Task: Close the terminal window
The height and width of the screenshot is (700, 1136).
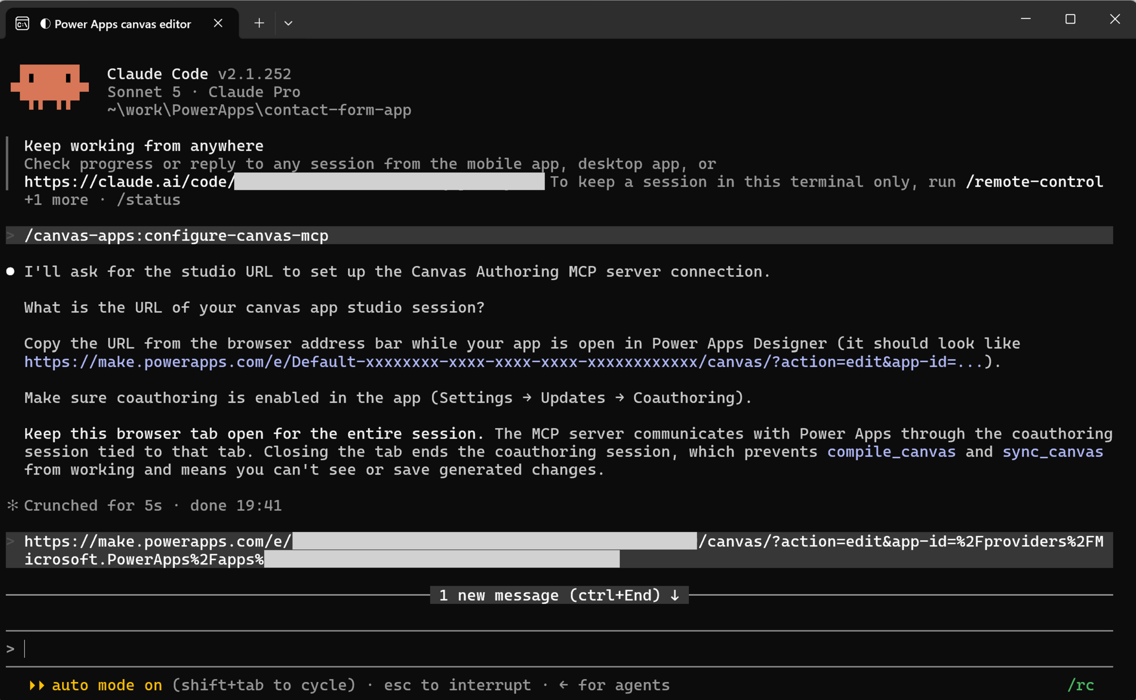Action: pyautogui.click(x=1115, y=19)
